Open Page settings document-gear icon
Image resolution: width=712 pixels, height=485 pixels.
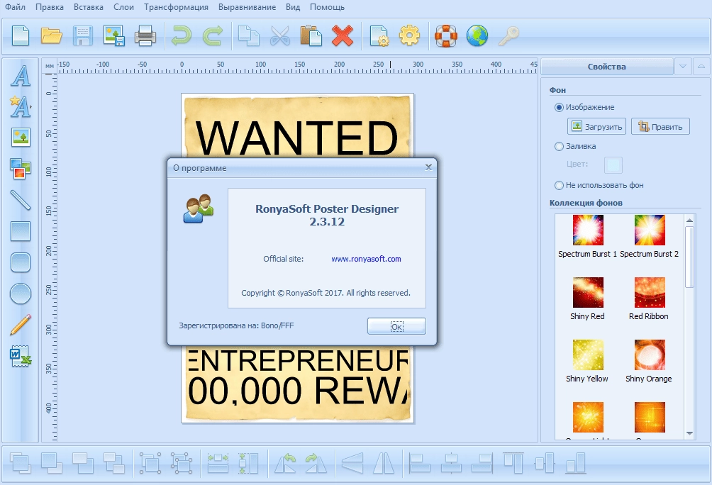point(379,35)
